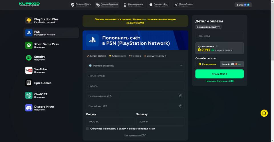
Task: Open the Пополняй Steam tab
Action: tap(81, 5)
